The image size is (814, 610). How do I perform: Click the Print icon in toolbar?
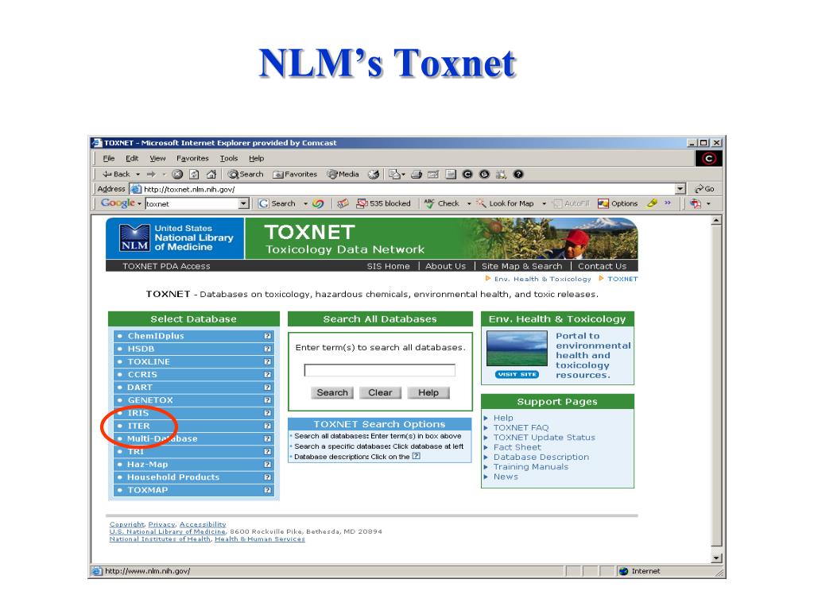click(x=417, y=174)
